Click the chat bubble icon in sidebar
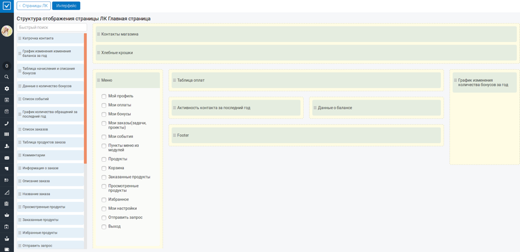This screenshot has height=252, width=520. pyautogui.click(x=7, y=169)
